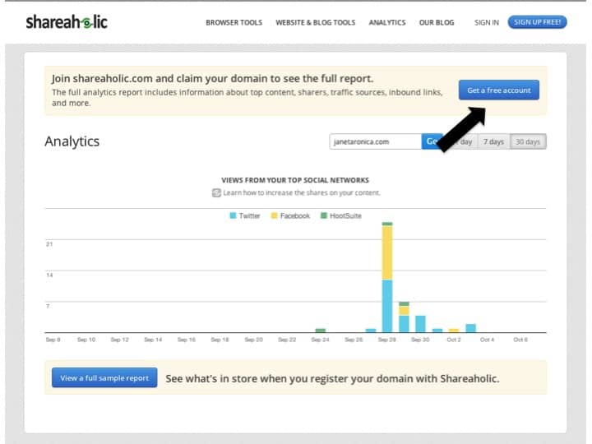Click HootSuite legend label
The width and height of the screenshot is (592, 444).
tap(345, 216)
